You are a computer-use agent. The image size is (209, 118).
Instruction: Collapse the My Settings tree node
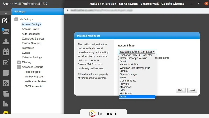tap(16, 19)
